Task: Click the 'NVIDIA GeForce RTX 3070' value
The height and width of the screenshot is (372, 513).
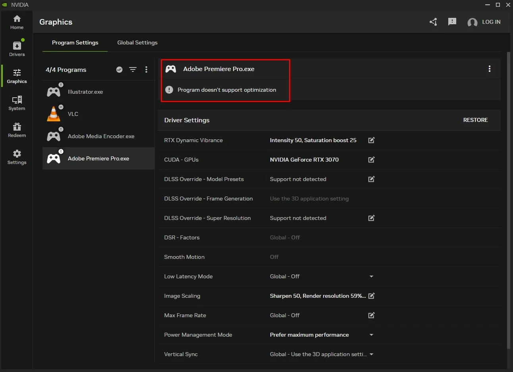Action: pyautogui.click(x=304, y=160)
